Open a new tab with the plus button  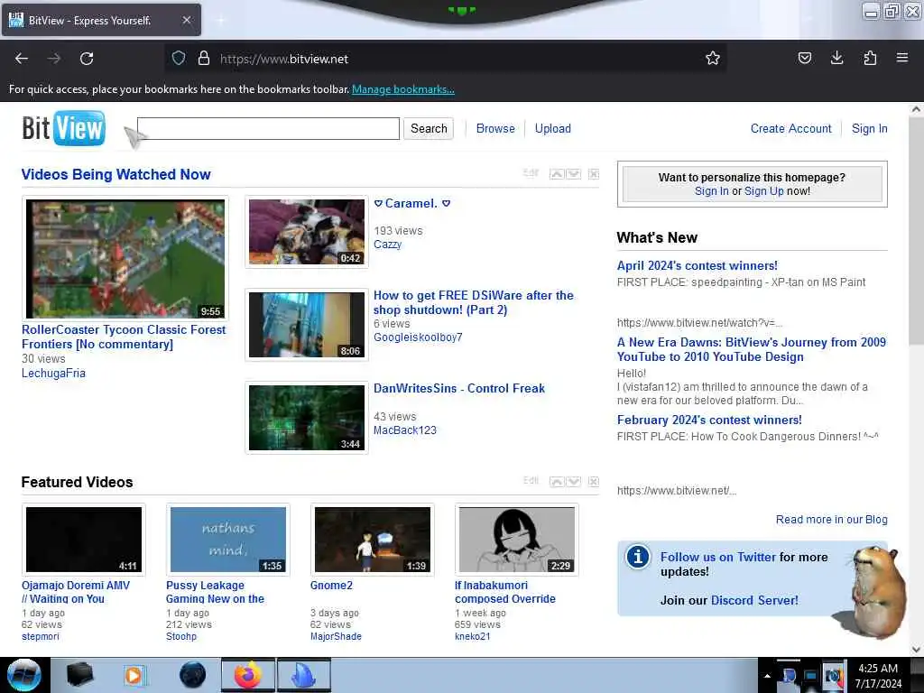point(220,20)
